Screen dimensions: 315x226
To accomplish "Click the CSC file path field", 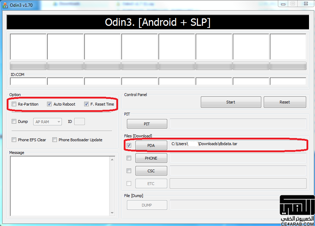I will pos(238,171).
